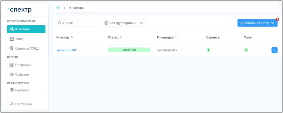Viewport: 283px width, 113px height.
Task: Click the magnifier icon in search box
Action: [60, 23]
